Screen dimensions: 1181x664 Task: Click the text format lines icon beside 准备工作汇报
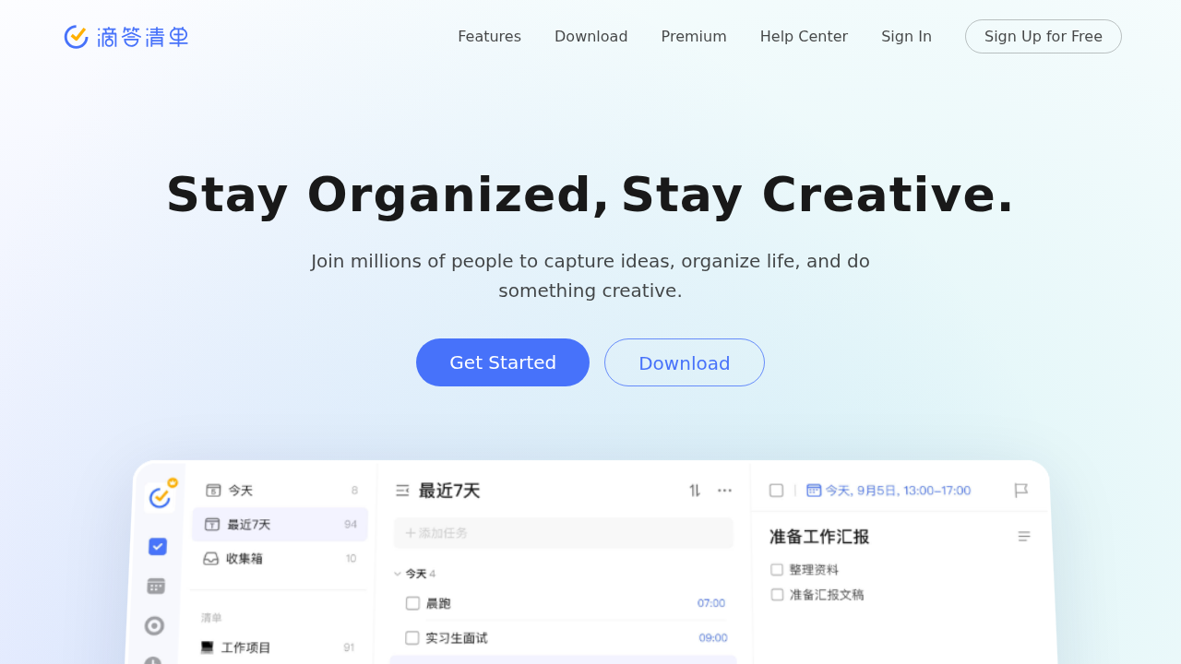click(1023, 537)
